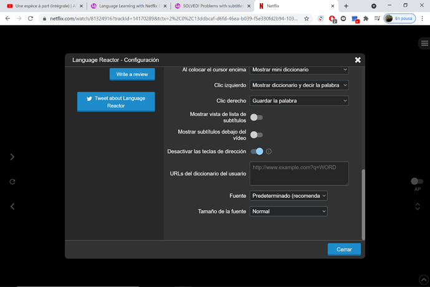Click the previous subtitle left-chevron on left side
This screenshot has height=287, width=430.
click(12, 207)
